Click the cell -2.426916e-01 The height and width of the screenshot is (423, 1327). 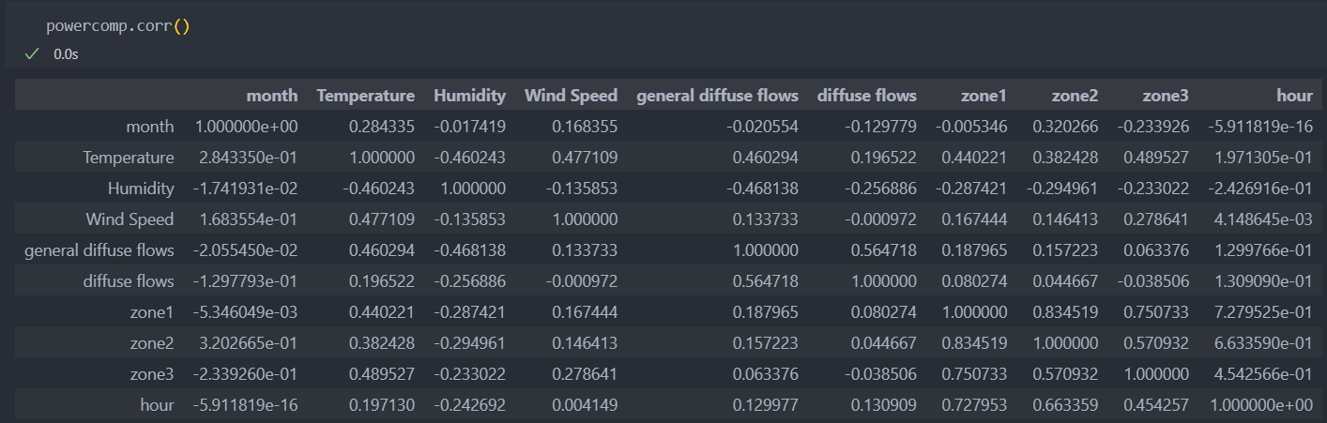(x=1261, y=189)
